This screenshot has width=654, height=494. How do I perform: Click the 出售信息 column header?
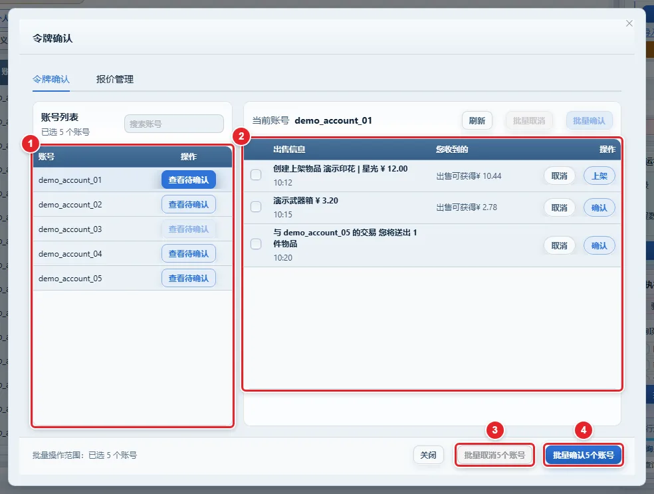(289, 150)
